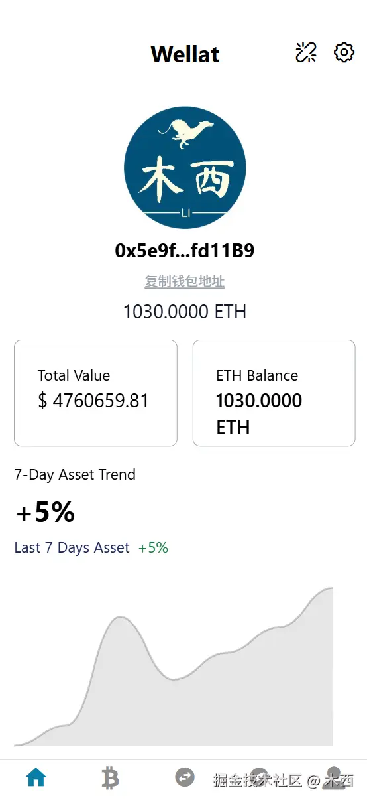367x802 pixels.
Task: Click the disconnect wallet link icon
Action: [x=306, y=52]
